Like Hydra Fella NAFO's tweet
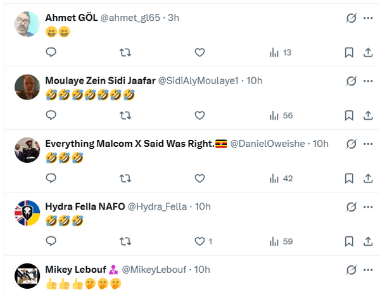 tap(200, 241)
